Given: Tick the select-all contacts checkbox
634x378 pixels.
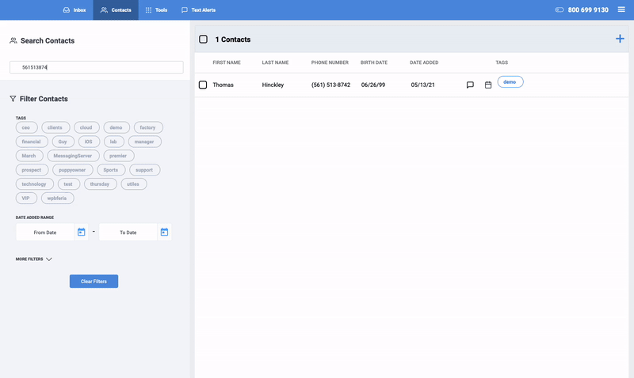Looking at the screenshot, I should click(x=204, y=39).
